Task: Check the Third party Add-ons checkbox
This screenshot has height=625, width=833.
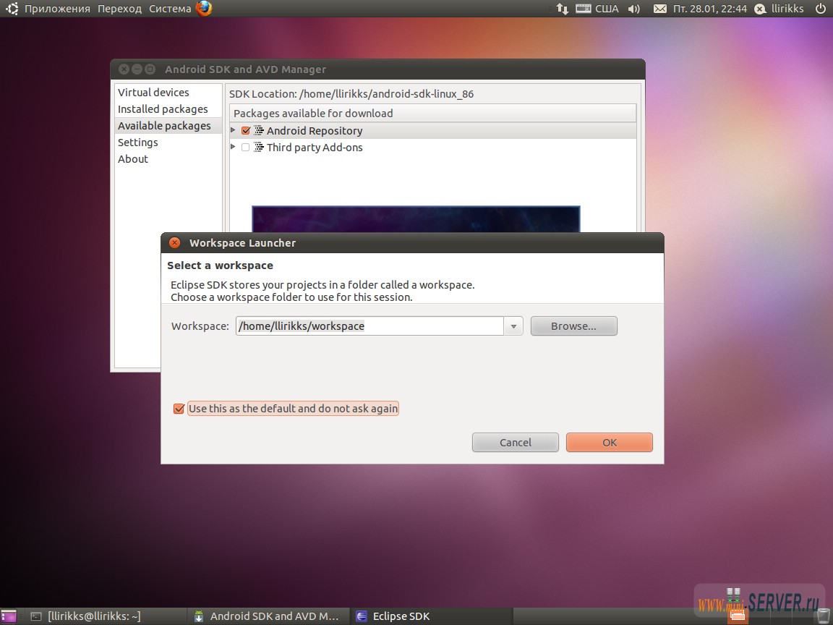Action: (245, 148)
